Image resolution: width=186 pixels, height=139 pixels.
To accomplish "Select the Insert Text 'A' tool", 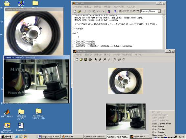I will tap(100, 60).
